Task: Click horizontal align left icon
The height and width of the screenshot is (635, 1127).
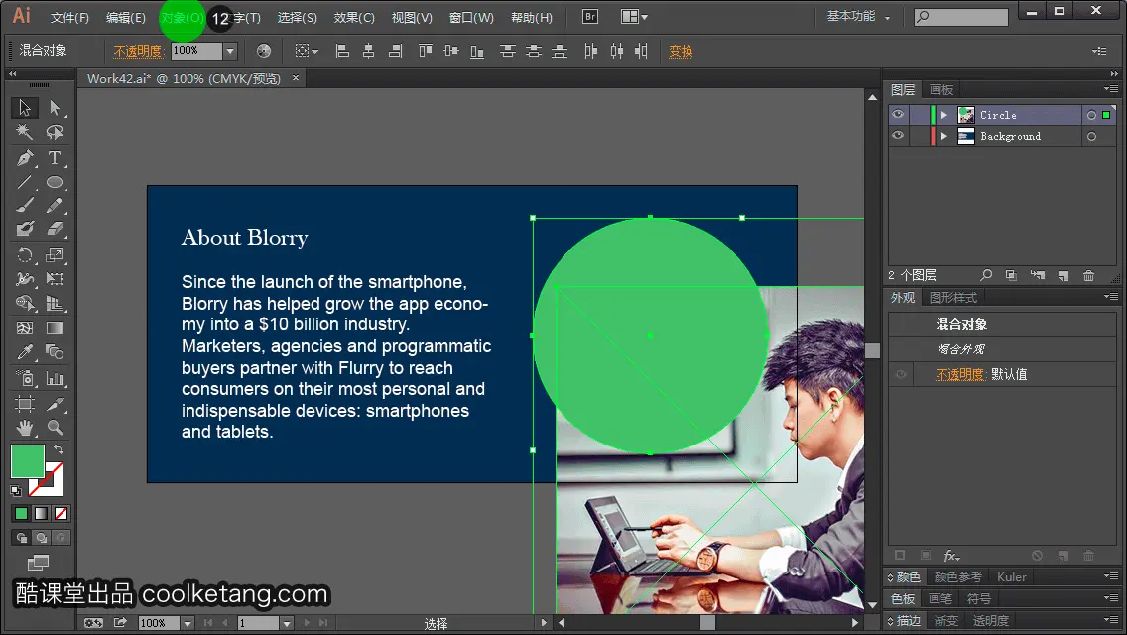Action: point(343,51)
